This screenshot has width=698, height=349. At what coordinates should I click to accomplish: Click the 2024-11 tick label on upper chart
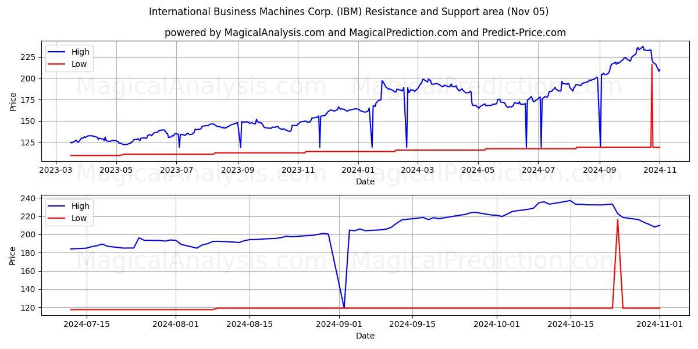click(660, 170)
